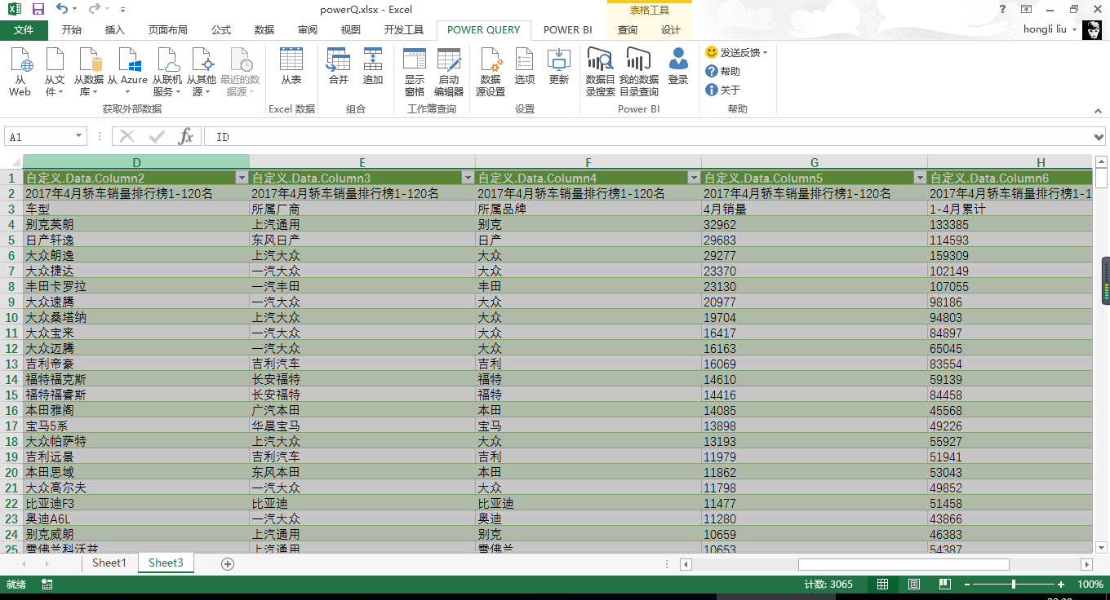The image size is (1110, 600).
Task: Collapse the ribbon with the arrow
Action: tap(1098, 109)
